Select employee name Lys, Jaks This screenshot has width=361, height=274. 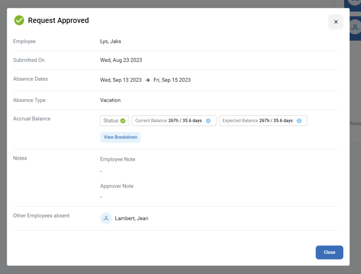tap(110, 42)
